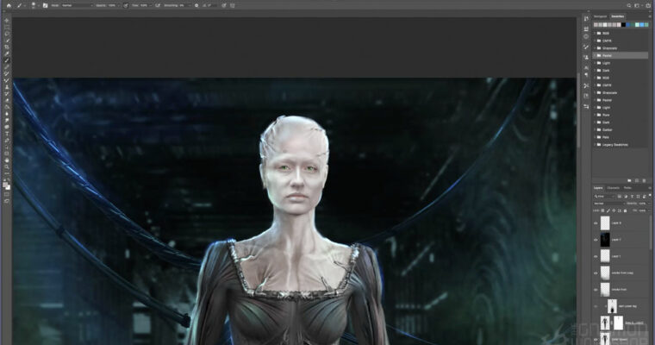655x345 pixels.
Task: Click the canvas vertical scrollbar
Action: pyautogui.click(x=578, y=110)
